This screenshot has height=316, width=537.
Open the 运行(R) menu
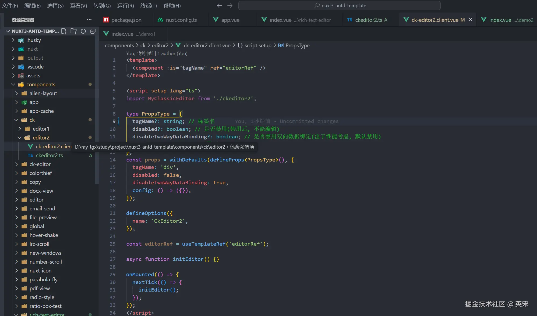pyautogui.click(x=125, y=6)
